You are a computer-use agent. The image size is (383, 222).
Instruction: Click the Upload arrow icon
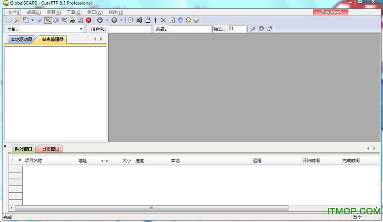pyautogui.click(x=114, y=20)
